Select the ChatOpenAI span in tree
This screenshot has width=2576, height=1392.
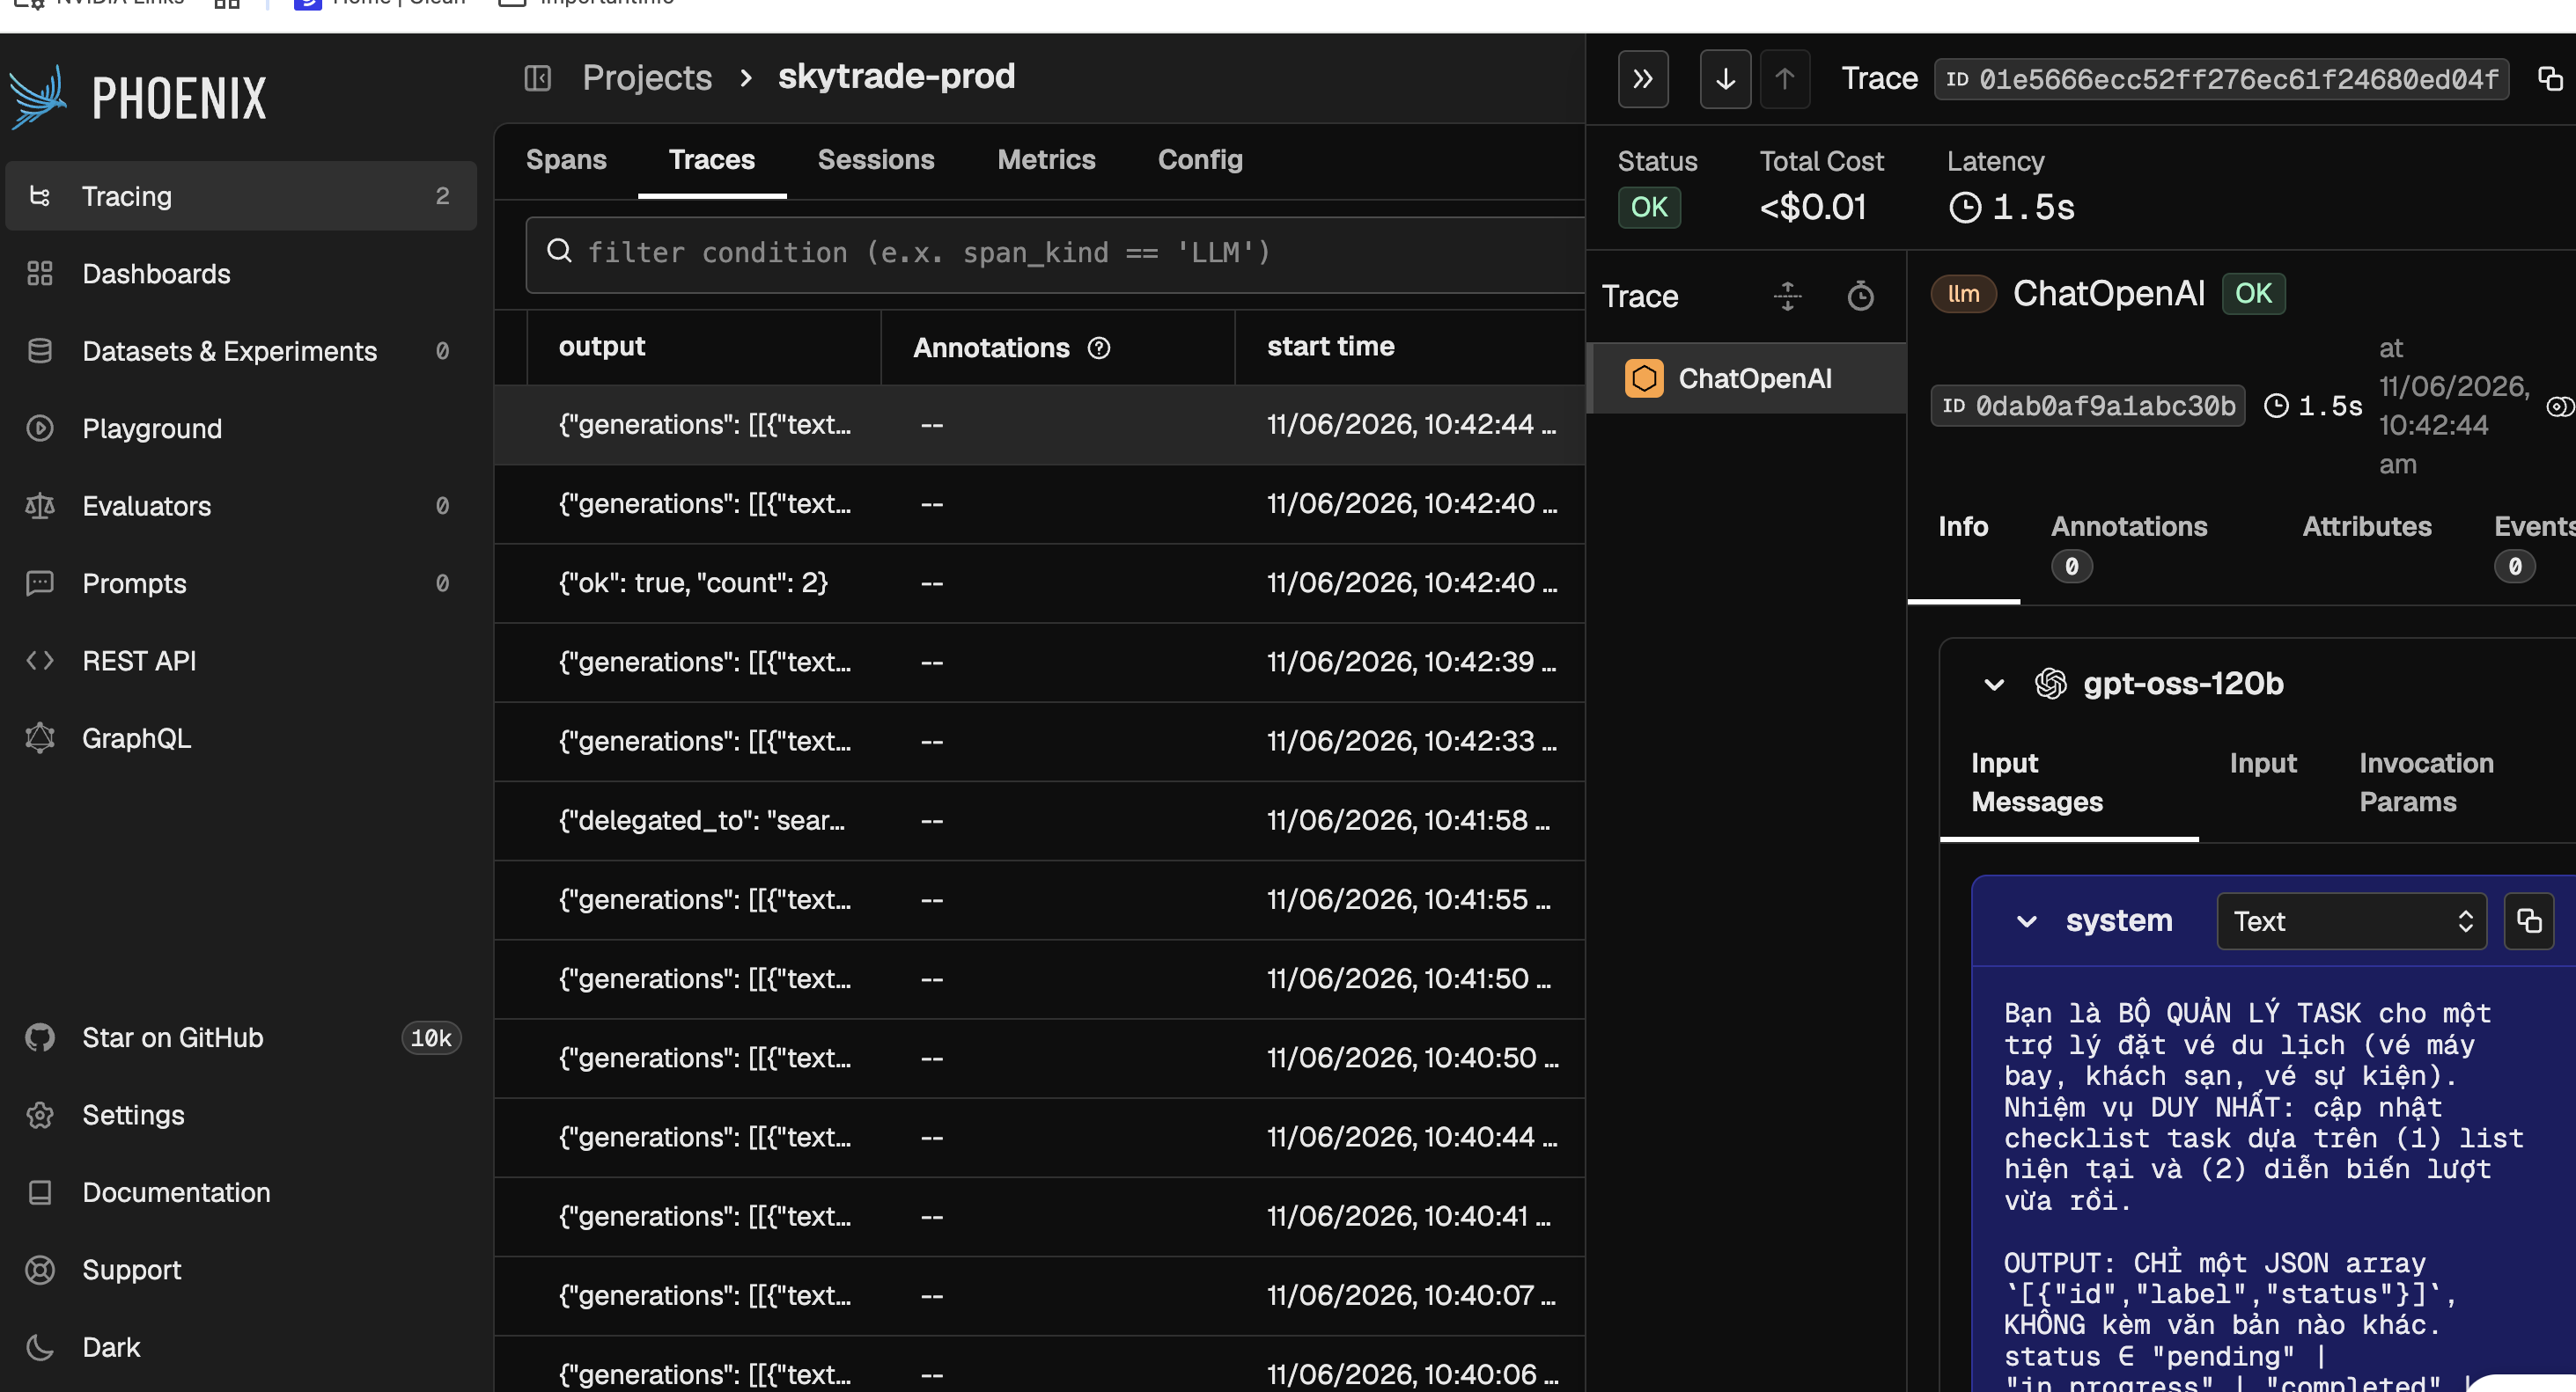click(1746, 378)
